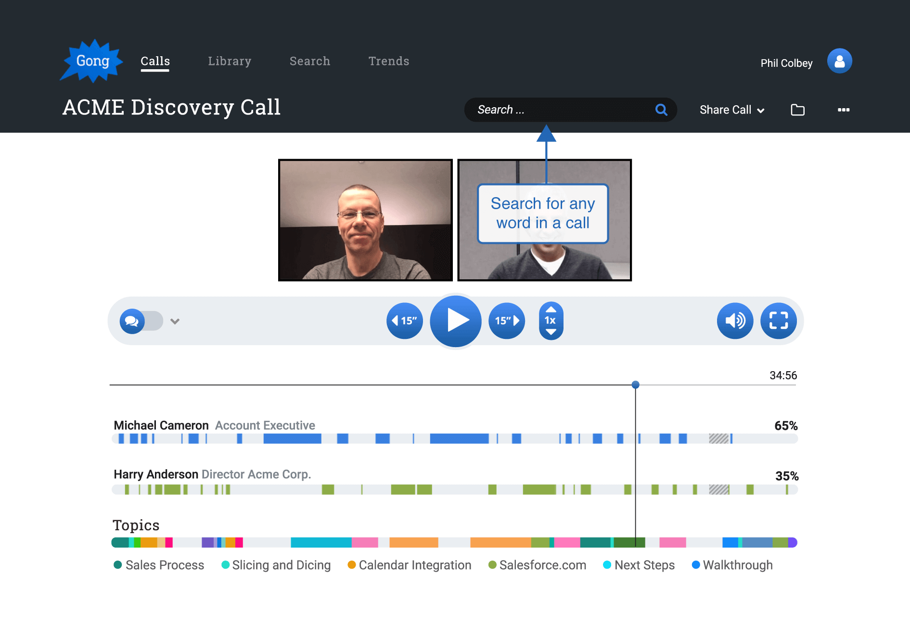Select the Sales Process topic legend
Screen dimensions: 910x625
point(159,565)
